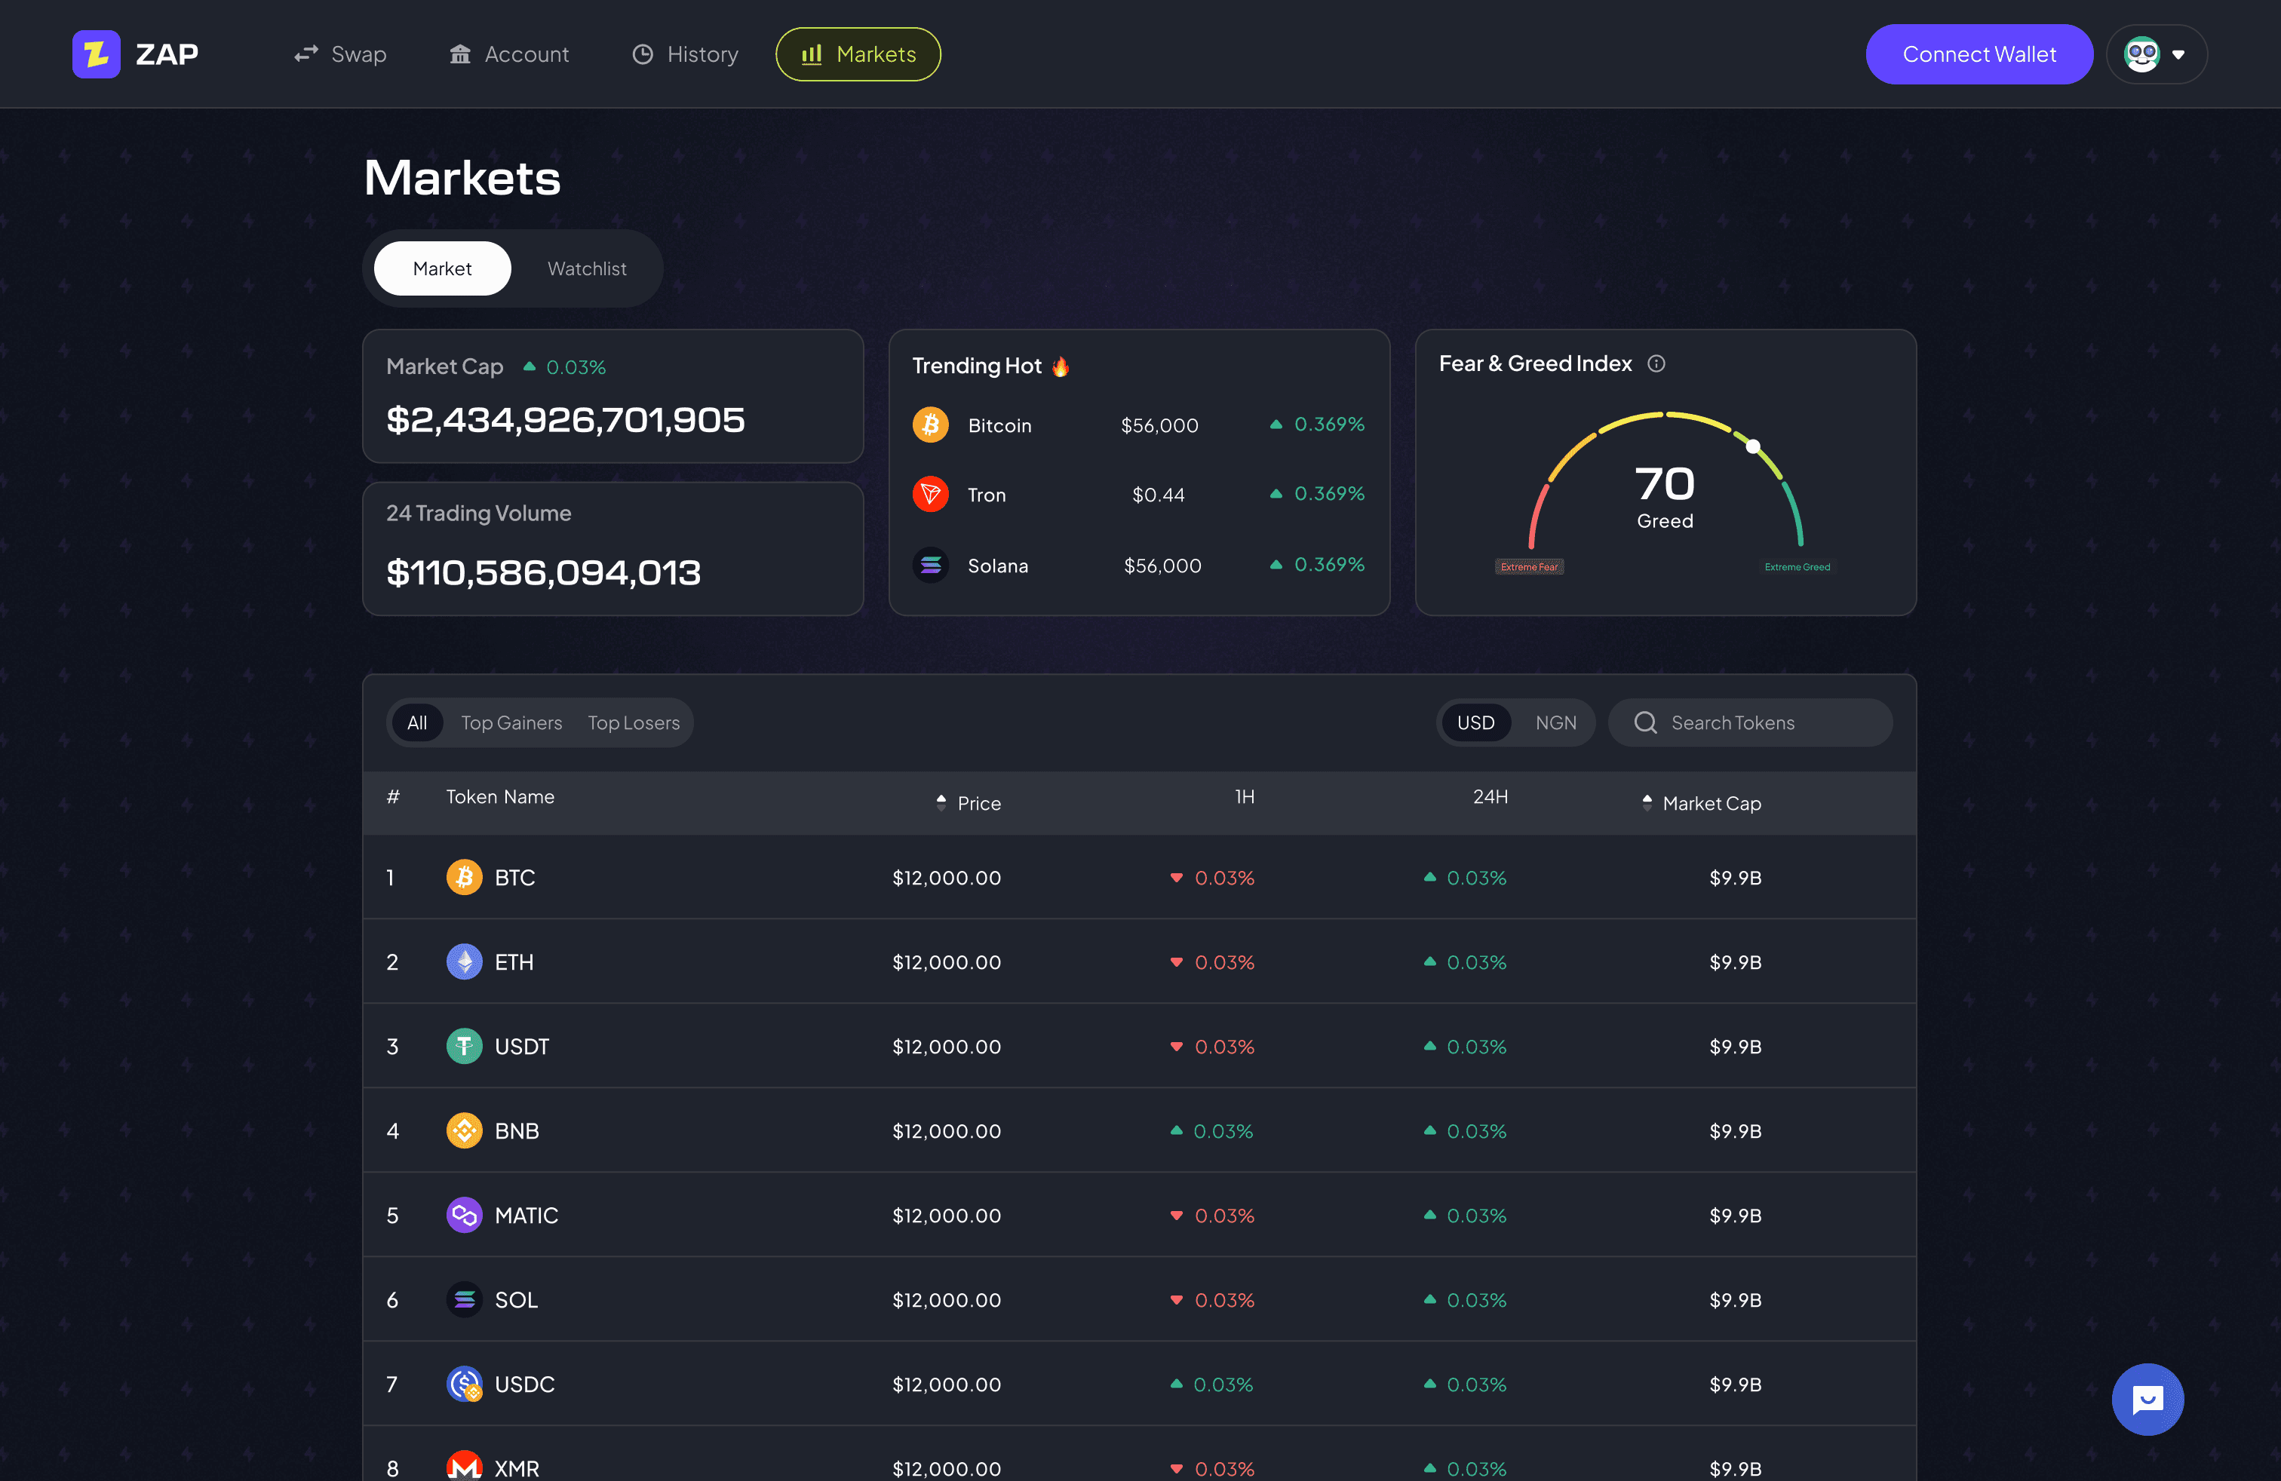Open the chat support bubble icon
The width and height of the screenshot is (2281, 1481).
tap(2147, 1399)
